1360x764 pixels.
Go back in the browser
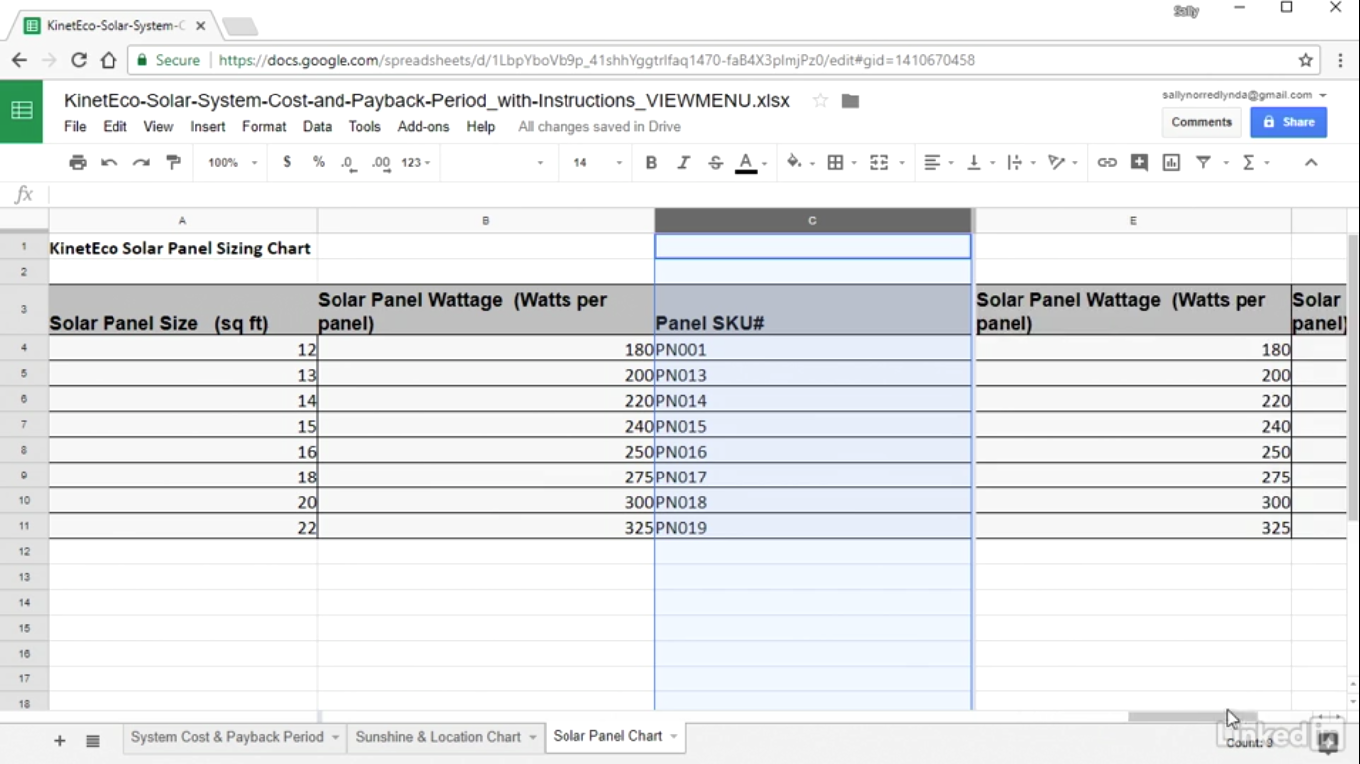pos(19,60)
